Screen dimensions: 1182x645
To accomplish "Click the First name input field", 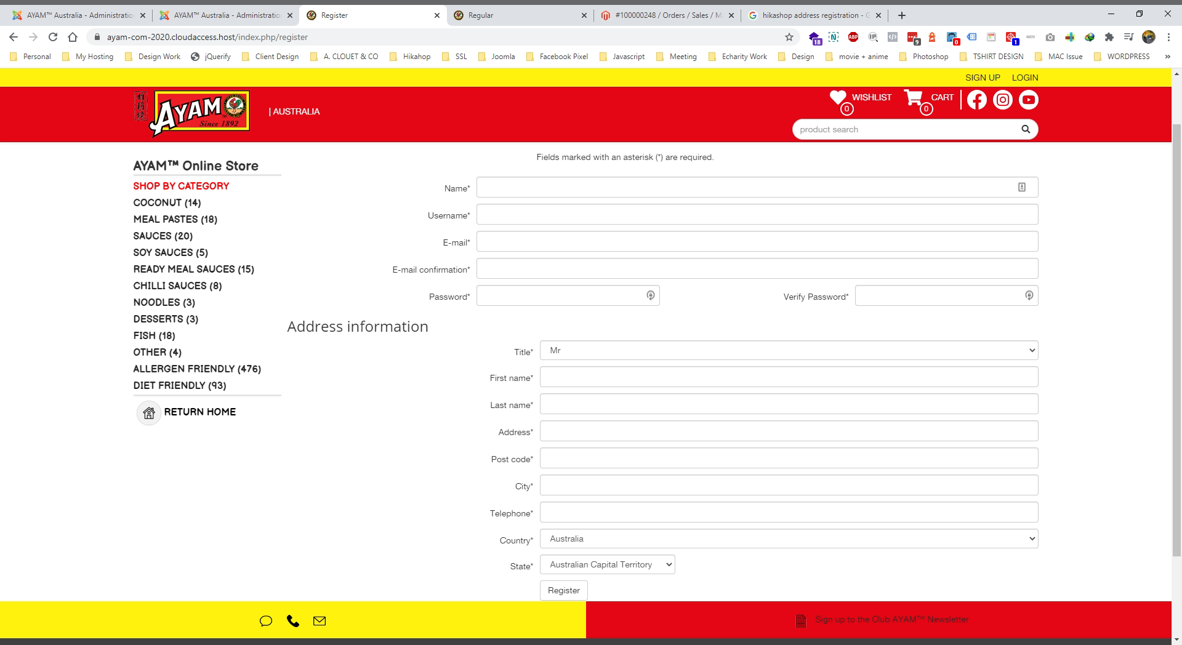I will pos(789,377).
